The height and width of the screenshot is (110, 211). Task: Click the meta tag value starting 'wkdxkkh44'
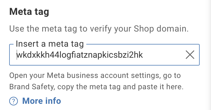[80, 55]
